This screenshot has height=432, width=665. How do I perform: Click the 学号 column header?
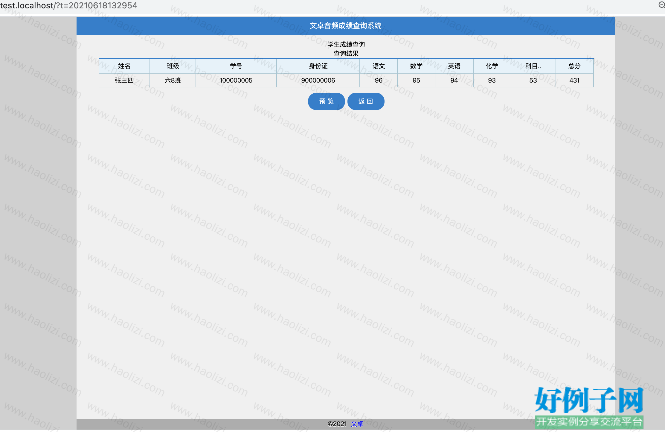(x=236, y=66)
